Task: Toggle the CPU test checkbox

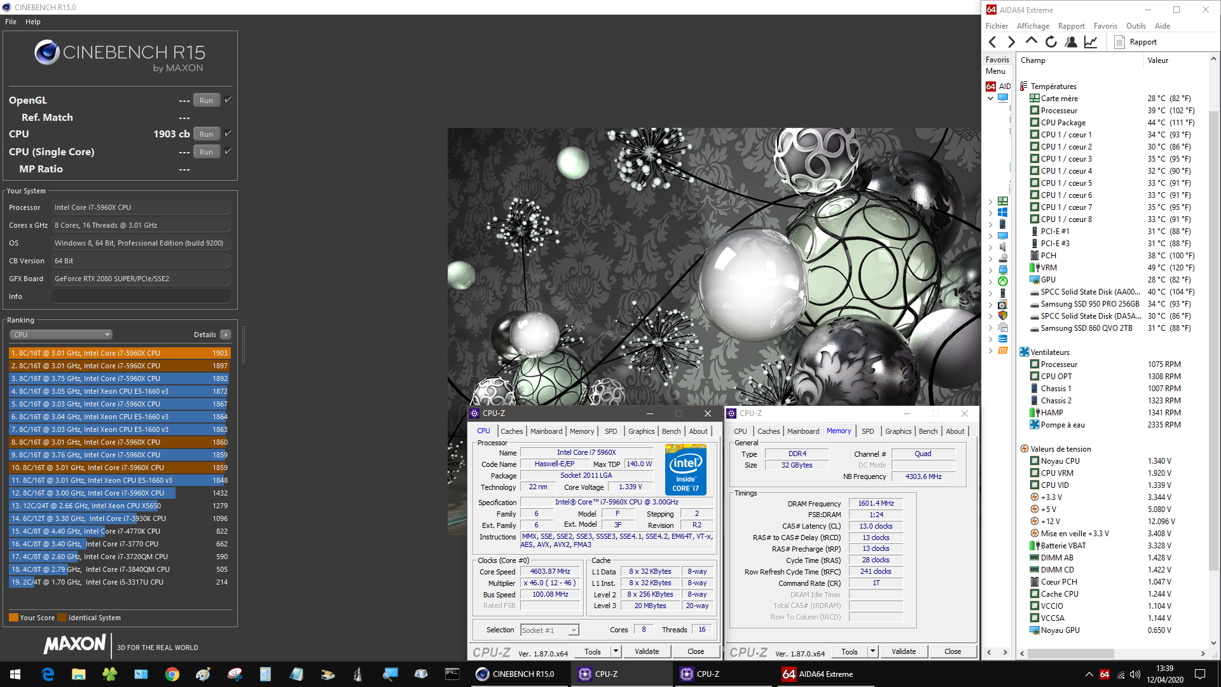Action: click(x=228, y=134)
